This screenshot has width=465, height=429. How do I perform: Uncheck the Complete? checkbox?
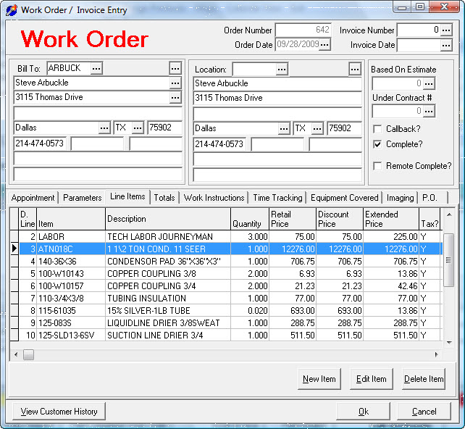pos(377,144)
